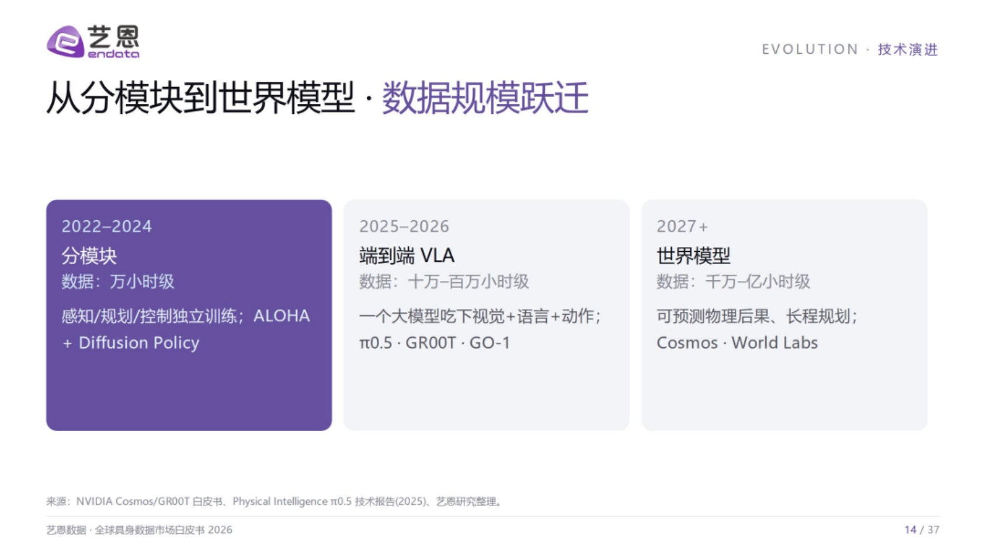Select the 'EVOLUTION' header label
986x555 pixels.
coord(810,50)
